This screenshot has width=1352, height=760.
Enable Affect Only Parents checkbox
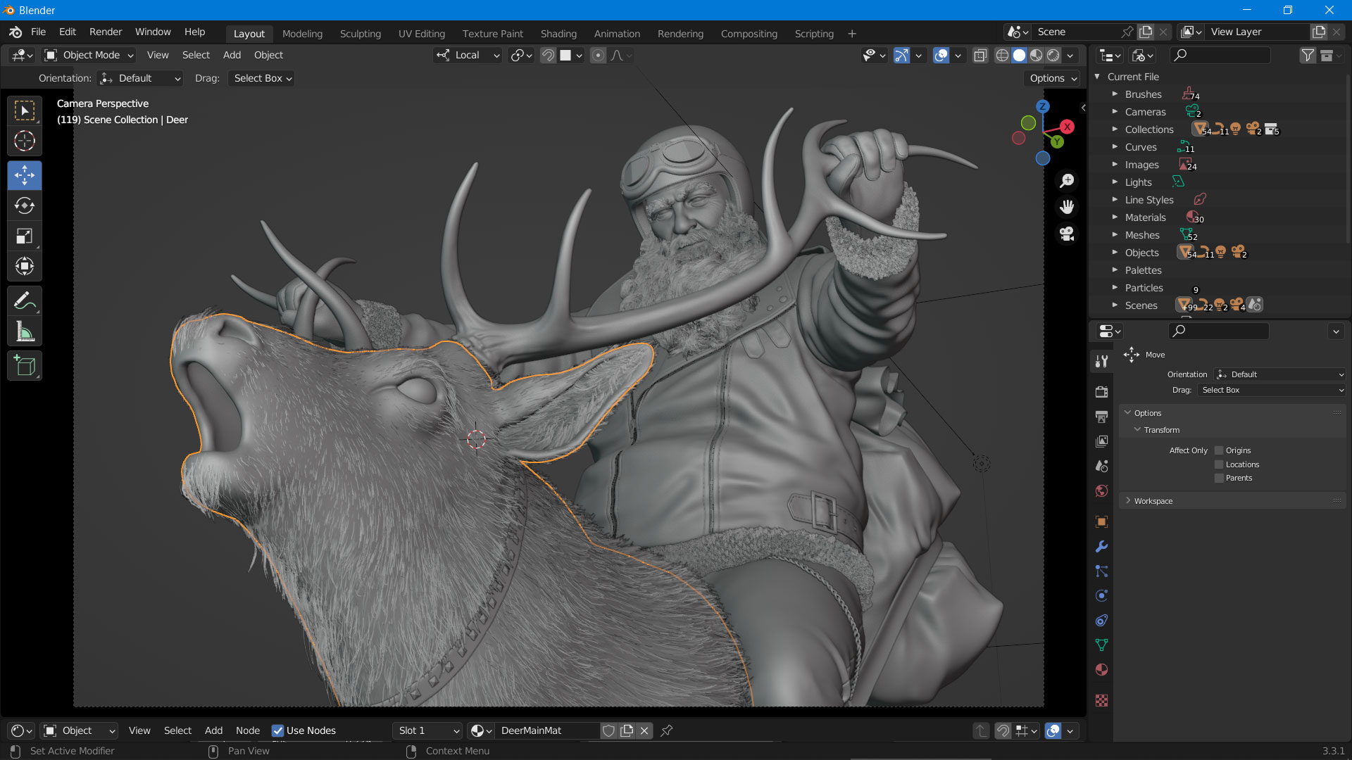pos(1219,478)
